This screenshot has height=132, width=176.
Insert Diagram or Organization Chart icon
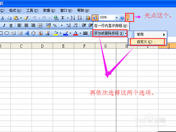click(x=33, y=33)
